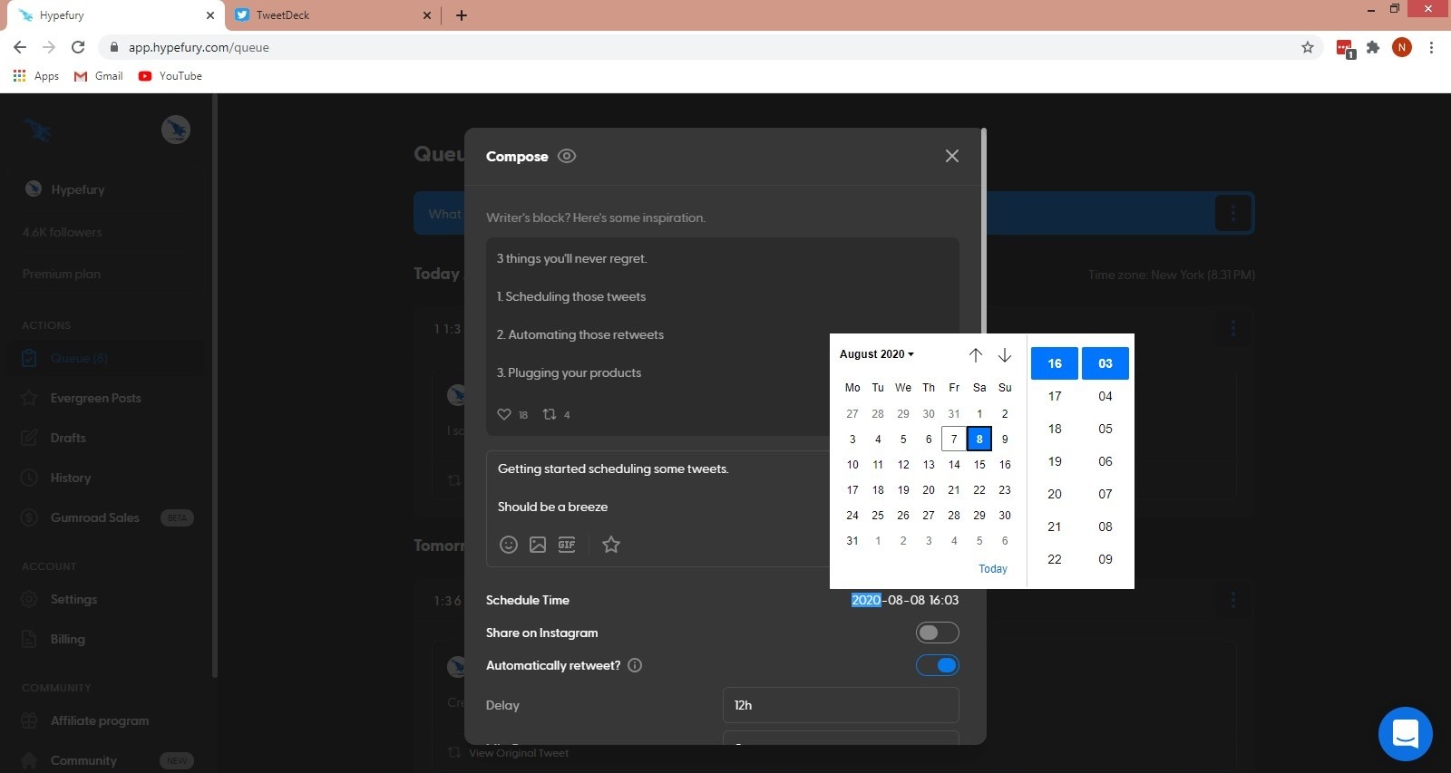
Task: Select hour 17 in time picker
Action: click(1055, 396)
